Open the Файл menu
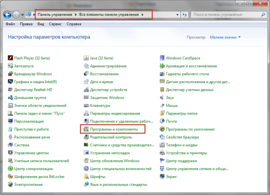The image size is (270, 195). coord(10,24)
